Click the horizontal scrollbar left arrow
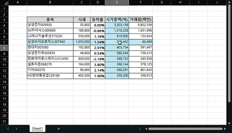Screen dimensions: 232x133 pos(146,129)
